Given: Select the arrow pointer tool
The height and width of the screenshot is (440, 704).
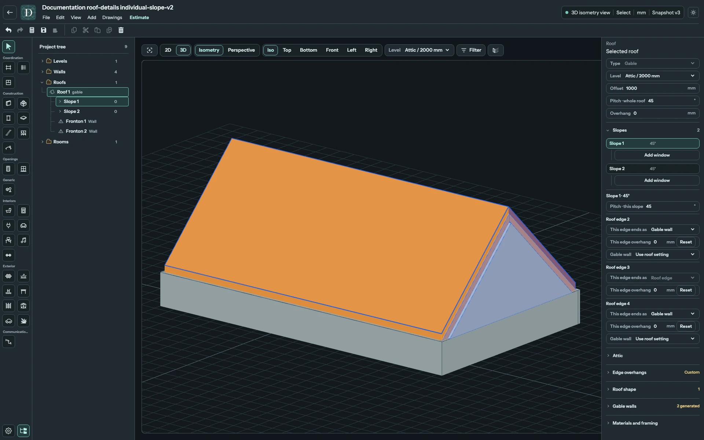Looking at the screenshot, I should point(8,47).
